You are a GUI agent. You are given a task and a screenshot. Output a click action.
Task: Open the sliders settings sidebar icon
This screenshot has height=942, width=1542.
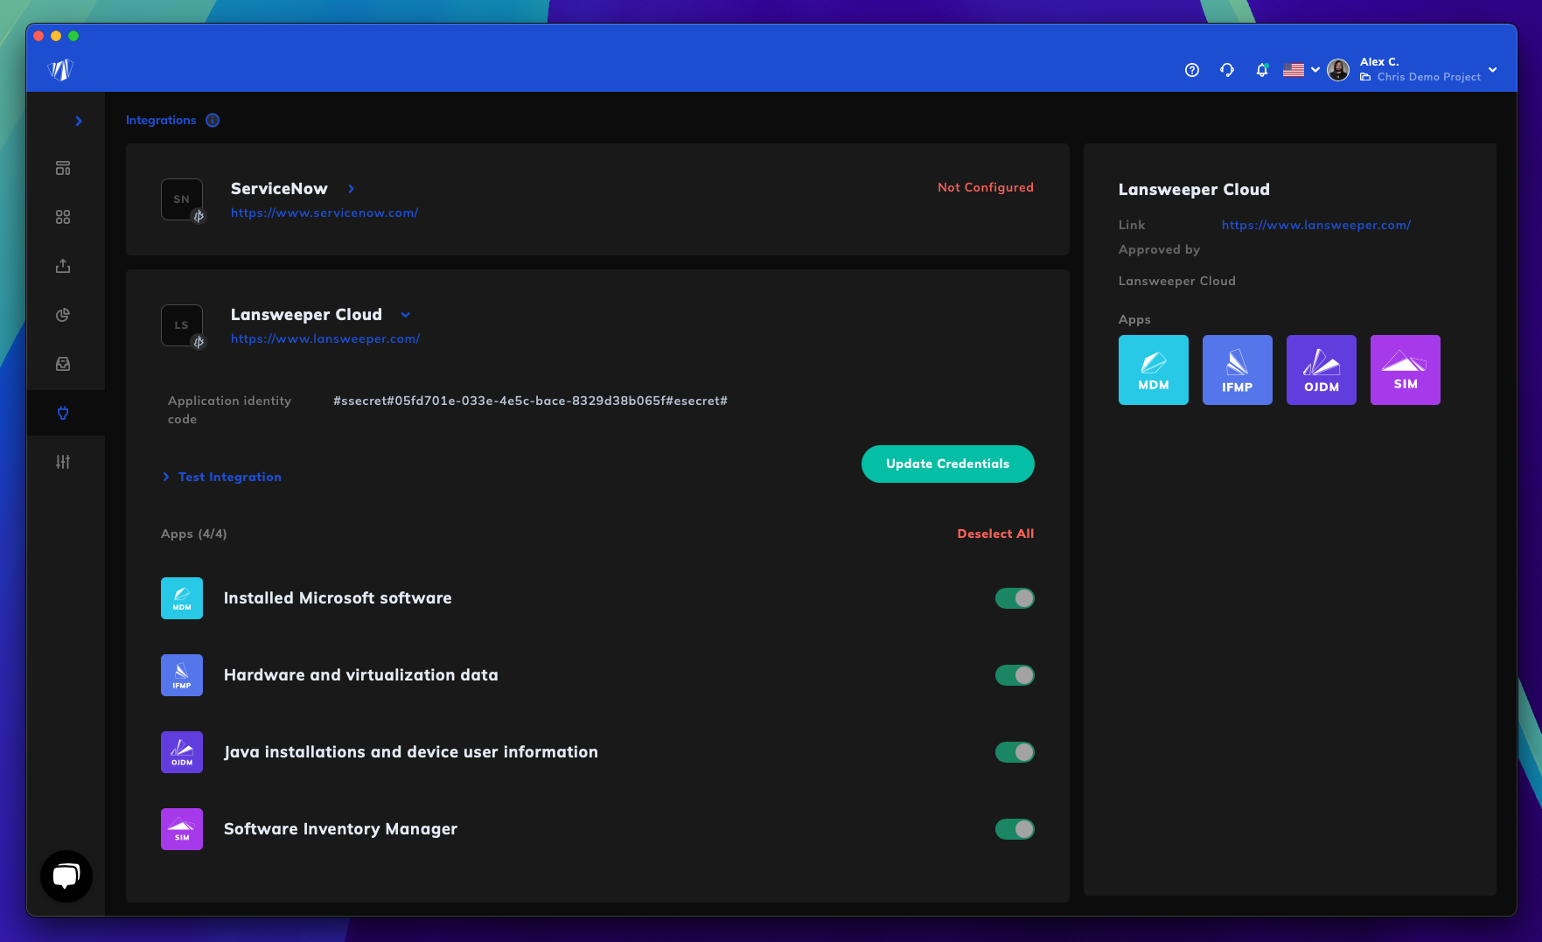pyautogui.click(x=63, y=462)
